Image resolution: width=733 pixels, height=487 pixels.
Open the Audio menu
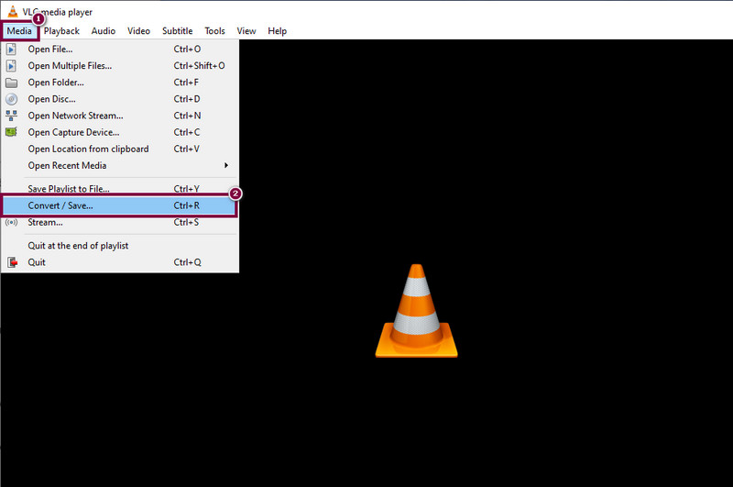[104, 31]
